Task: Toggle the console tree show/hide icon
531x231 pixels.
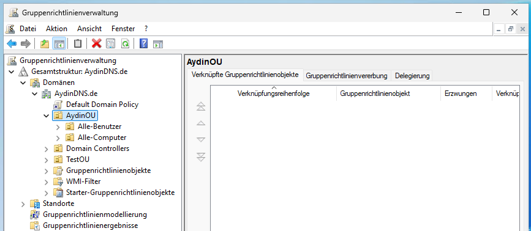Action: 59,43
